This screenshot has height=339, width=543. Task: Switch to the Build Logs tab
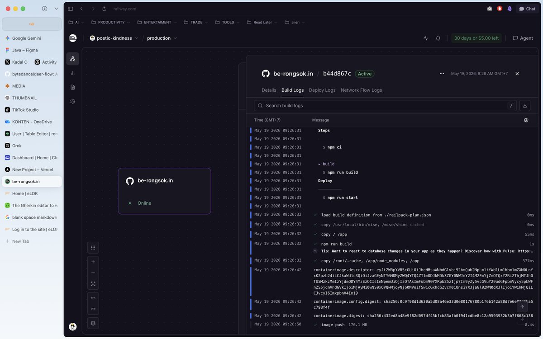293,90
